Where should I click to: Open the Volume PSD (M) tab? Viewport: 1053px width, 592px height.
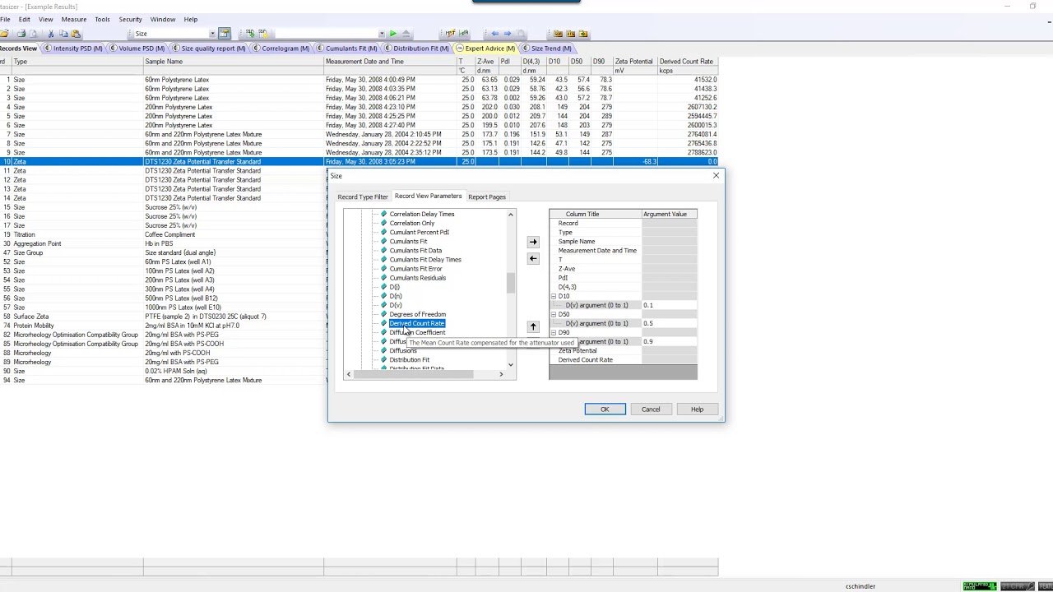coord(136,48)
